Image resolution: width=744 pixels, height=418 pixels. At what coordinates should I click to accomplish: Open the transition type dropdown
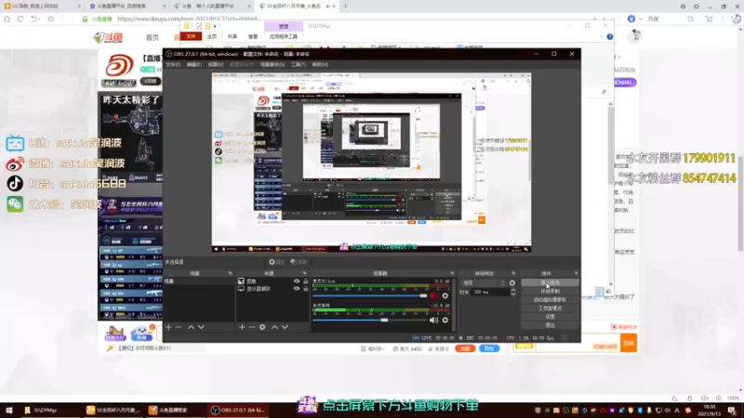483,283
